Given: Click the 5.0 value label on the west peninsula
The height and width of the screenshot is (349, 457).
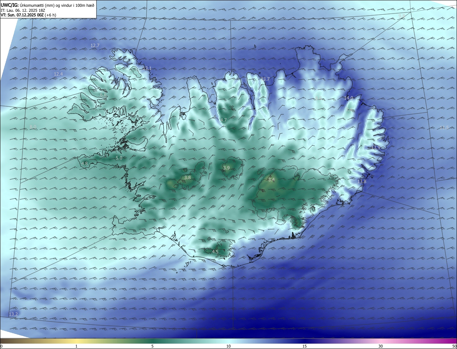Looking at the screenshot, I should pyautogui.click(x=119, y=157).
